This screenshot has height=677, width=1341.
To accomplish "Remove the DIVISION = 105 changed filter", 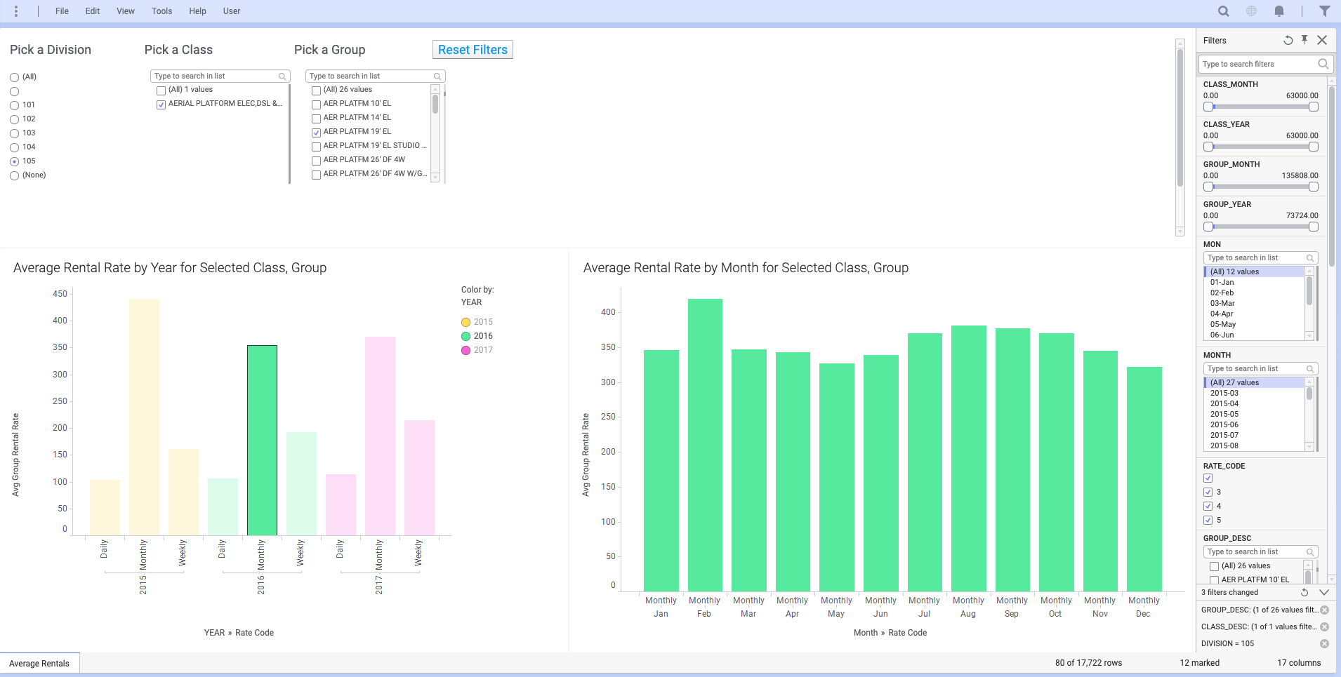I will click(1324, 644).
